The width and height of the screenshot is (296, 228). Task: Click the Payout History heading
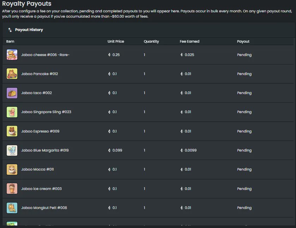(x=29, y=30)
